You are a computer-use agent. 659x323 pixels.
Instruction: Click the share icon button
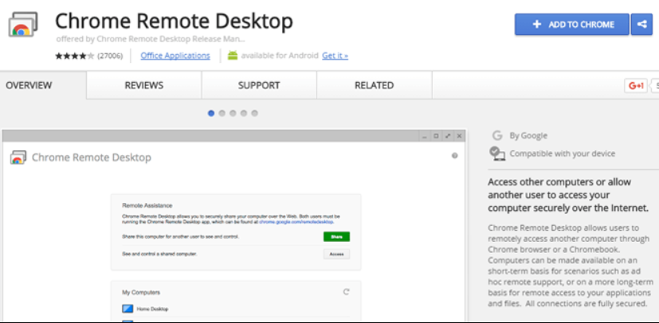click(641, 25)
